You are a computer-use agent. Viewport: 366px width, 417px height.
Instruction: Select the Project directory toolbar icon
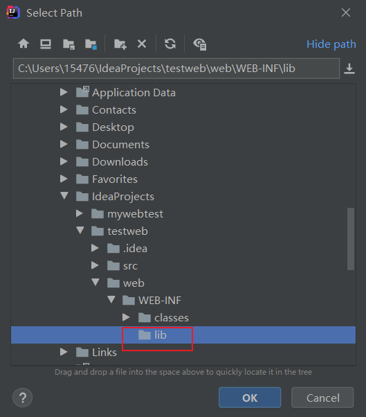pos(68,44)
